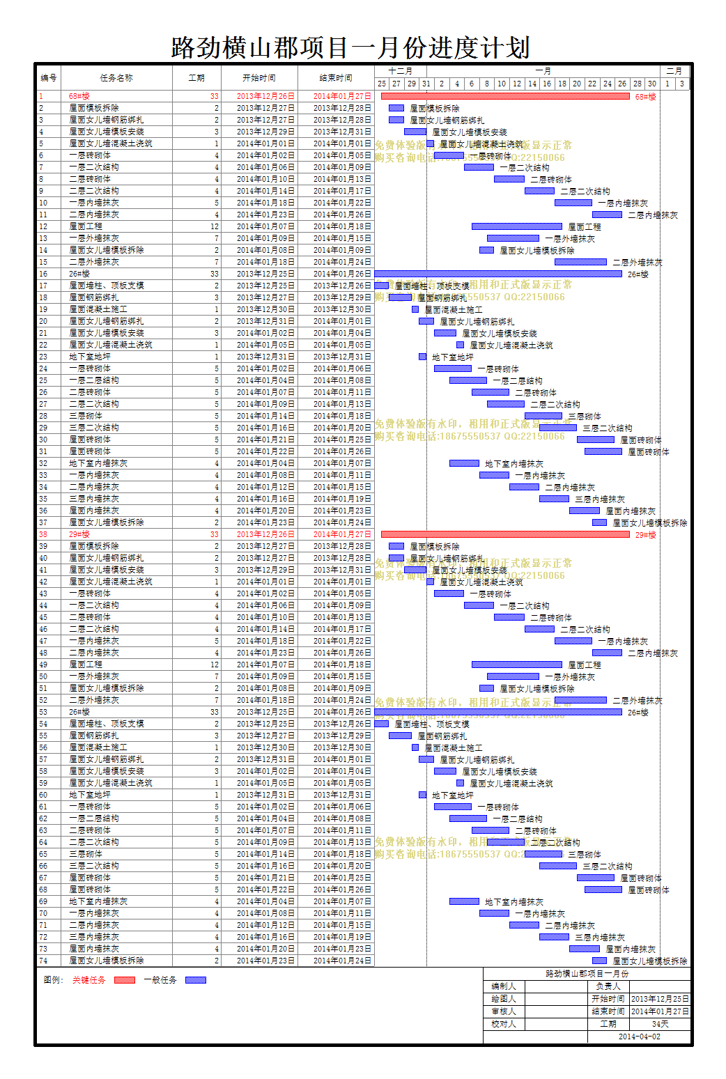726x1079 pixels.
Task: Select task name 29#楼 in table row 38
Action: coord(79,534)
